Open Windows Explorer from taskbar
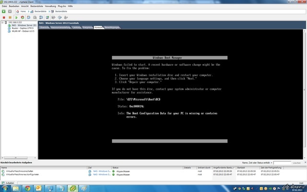Screen dimensions: 307x192 [x=16, y=189]
